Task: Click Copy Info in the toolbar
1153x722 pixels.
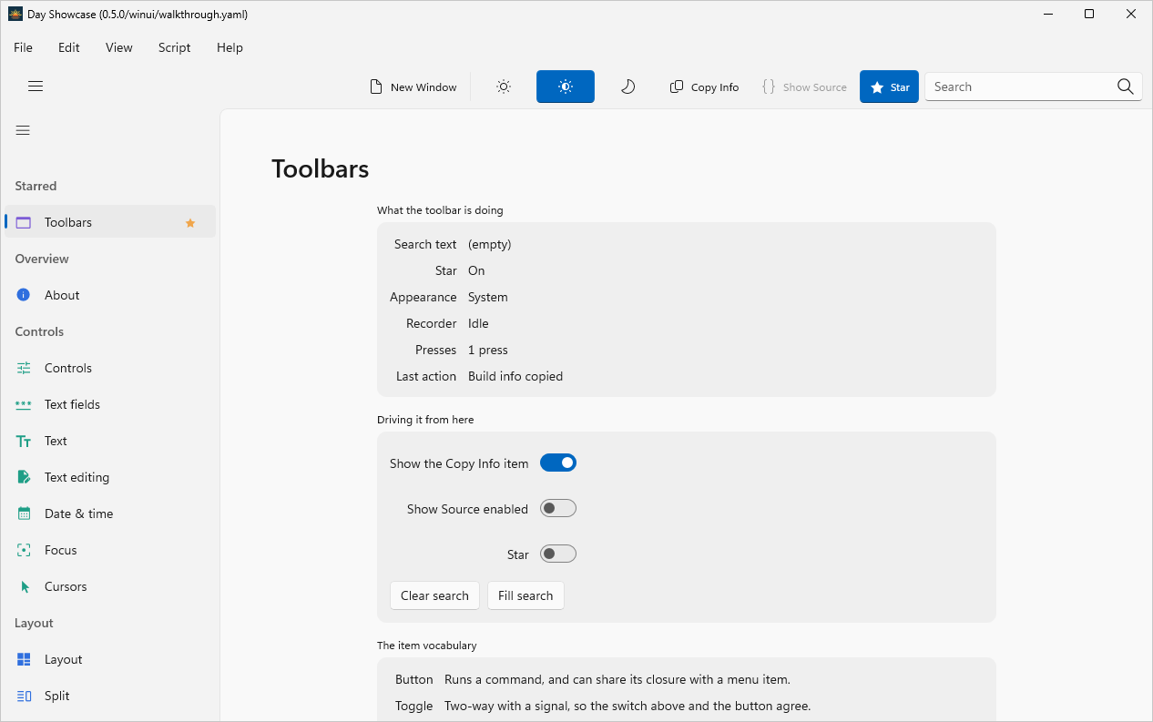Action: tap(704, 86)
